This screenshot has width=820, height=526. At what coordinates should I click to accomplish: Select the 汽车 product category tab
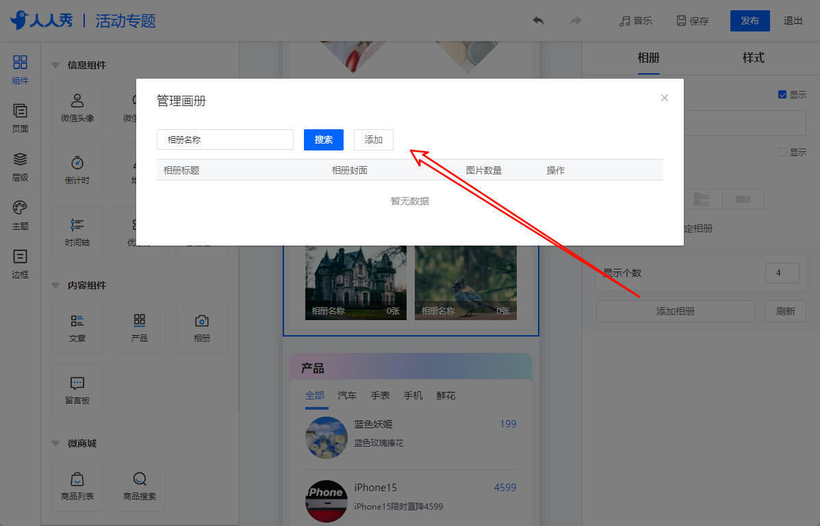point(347,395)
